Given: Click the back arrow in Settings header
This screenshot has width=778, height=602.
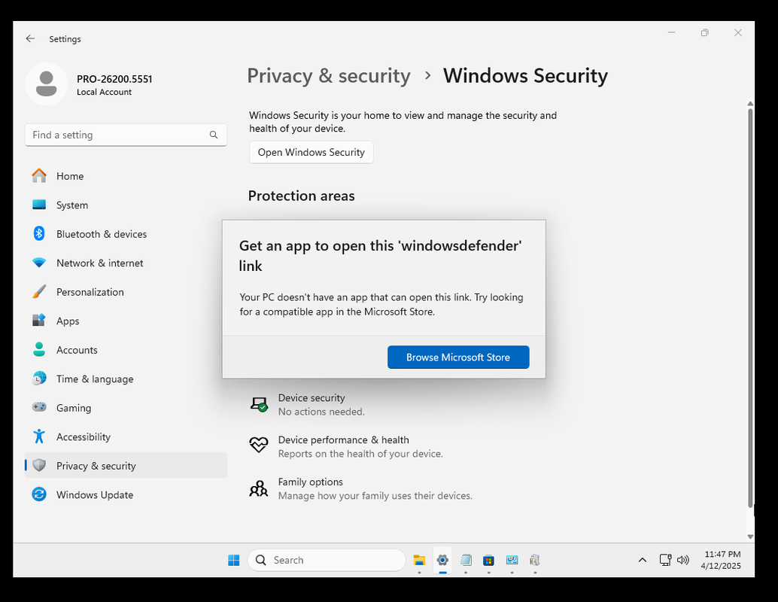Looking at the screenshot, I should [30, 38].
